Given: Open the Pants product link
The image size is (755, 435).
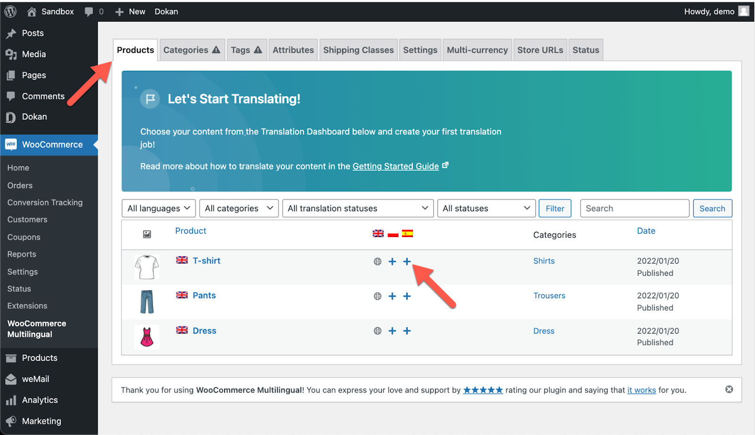Looking at the screenshot, I should 204,295.
